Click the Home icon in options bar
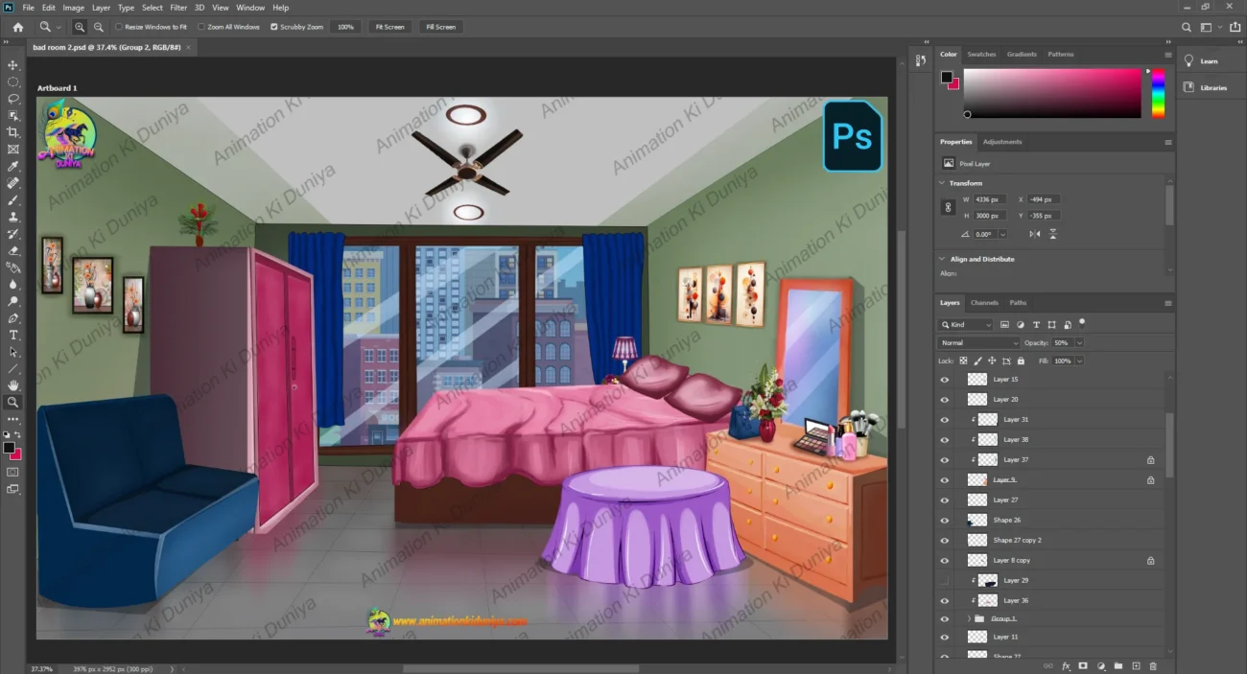Image resolution: width=1247 pixels, height=674 pixels. pyautogui.click(x=17, y=27)
